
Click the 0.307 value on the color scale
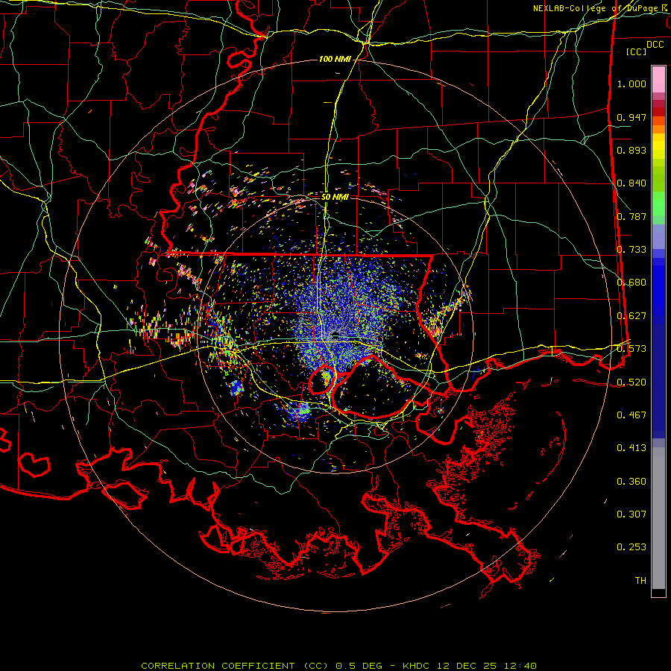tap(631, 514)
